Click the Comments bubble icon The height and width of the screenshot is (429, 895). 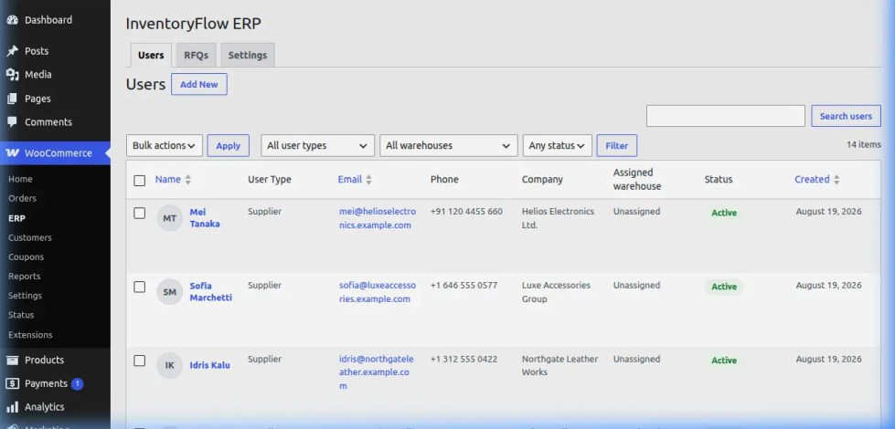coord(13,122)
